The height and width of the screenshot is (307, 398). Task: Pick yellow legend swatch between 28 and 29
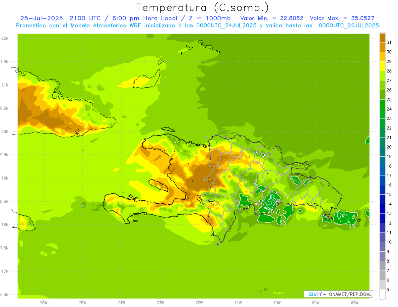[383, 66]
